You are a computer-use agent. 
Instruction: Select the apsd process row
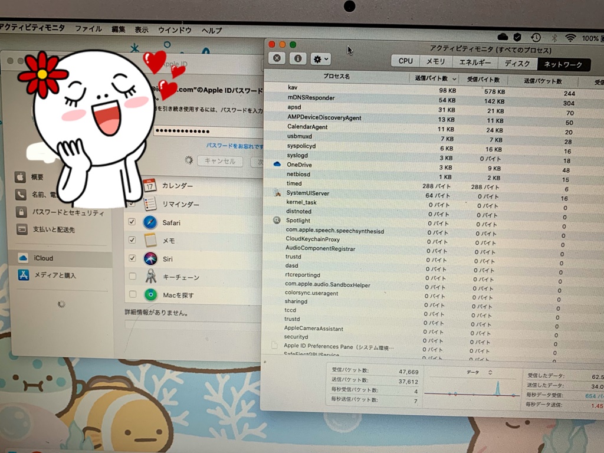click(x=434, y=109)
